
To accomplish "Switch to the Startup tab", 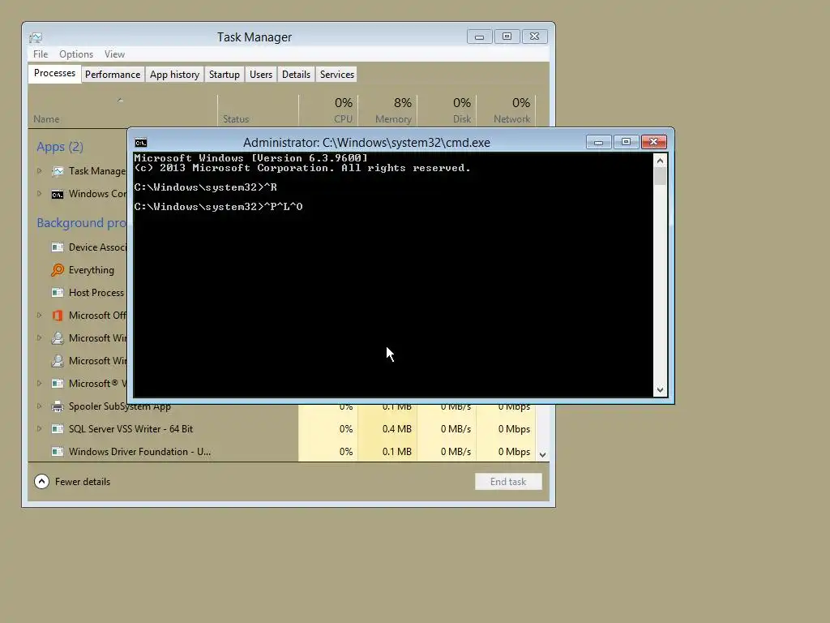I will tap(225, 75).
